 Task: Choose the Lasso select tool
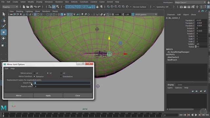click(4, 20)
